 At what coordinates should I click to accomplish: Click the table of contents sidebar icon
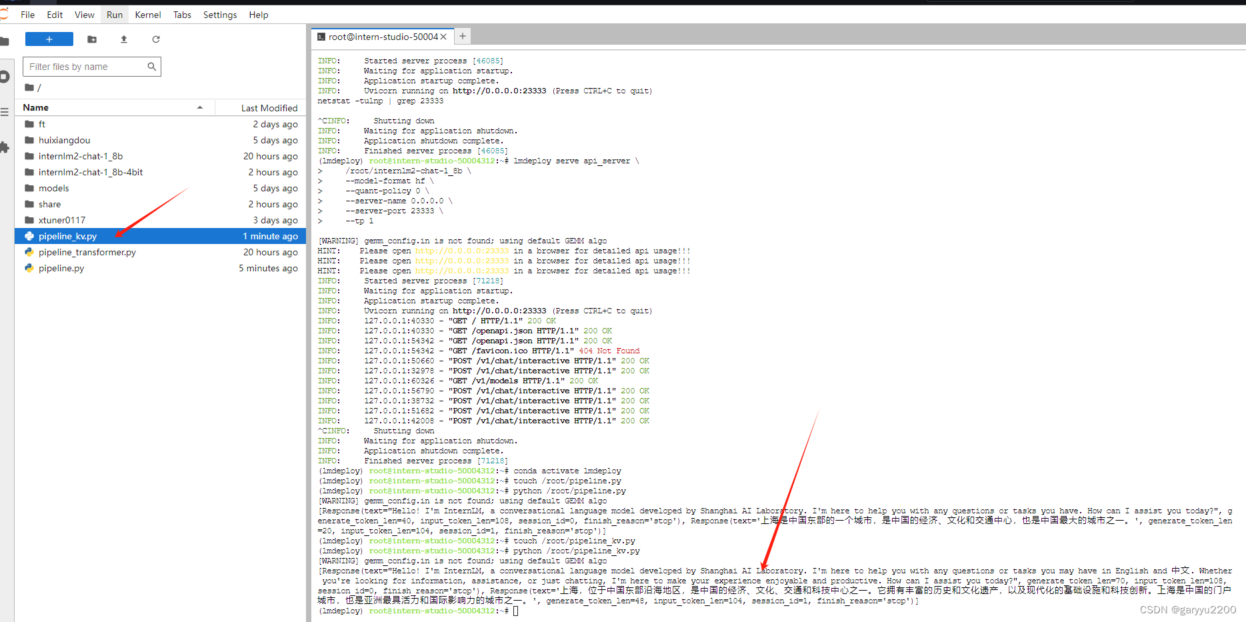tap(5, 112)
